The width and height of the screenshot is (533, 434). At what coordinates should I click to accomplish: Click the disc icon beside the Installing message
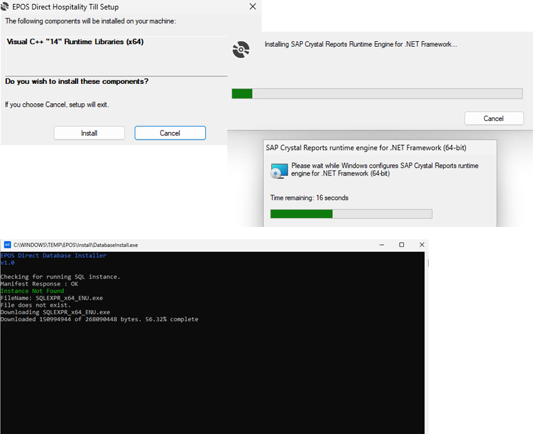coord(240,49)
